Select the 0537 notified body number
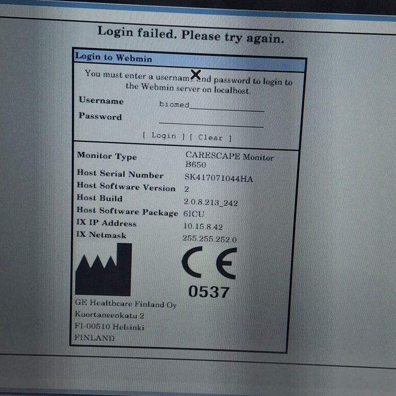 coord(209,292)
